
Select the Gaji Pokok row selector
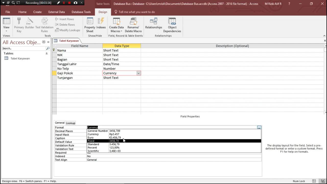pos(54,73)
